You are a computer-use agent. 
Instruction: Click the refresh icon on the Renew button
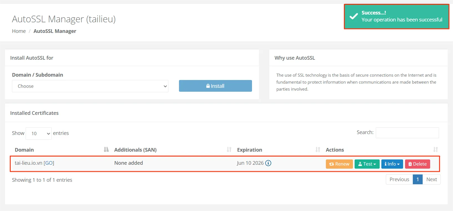point(332,164)
